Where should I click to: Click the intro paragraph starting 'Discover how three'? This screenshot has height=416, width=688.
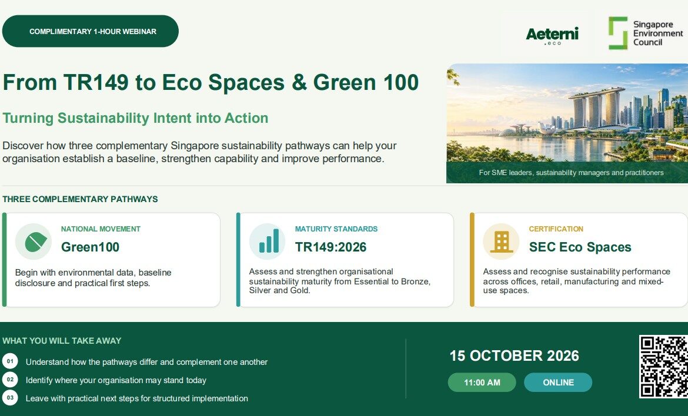(200, 152)
